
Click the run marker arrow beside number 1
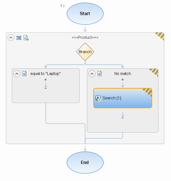[64, 6]
